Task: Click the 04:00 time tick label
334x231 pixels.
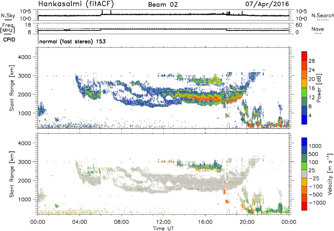Action: [x=80, y=222]
